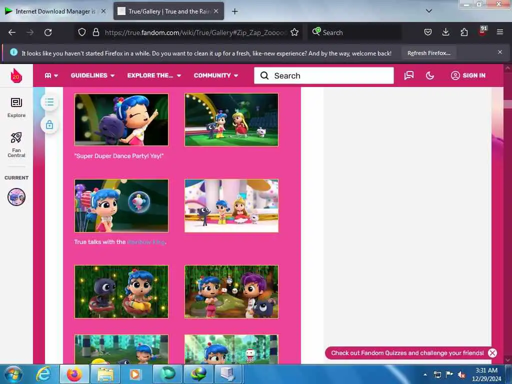Open Fan Central rocket icon
The width and height of the screenshot is (512, 384).
16,144
